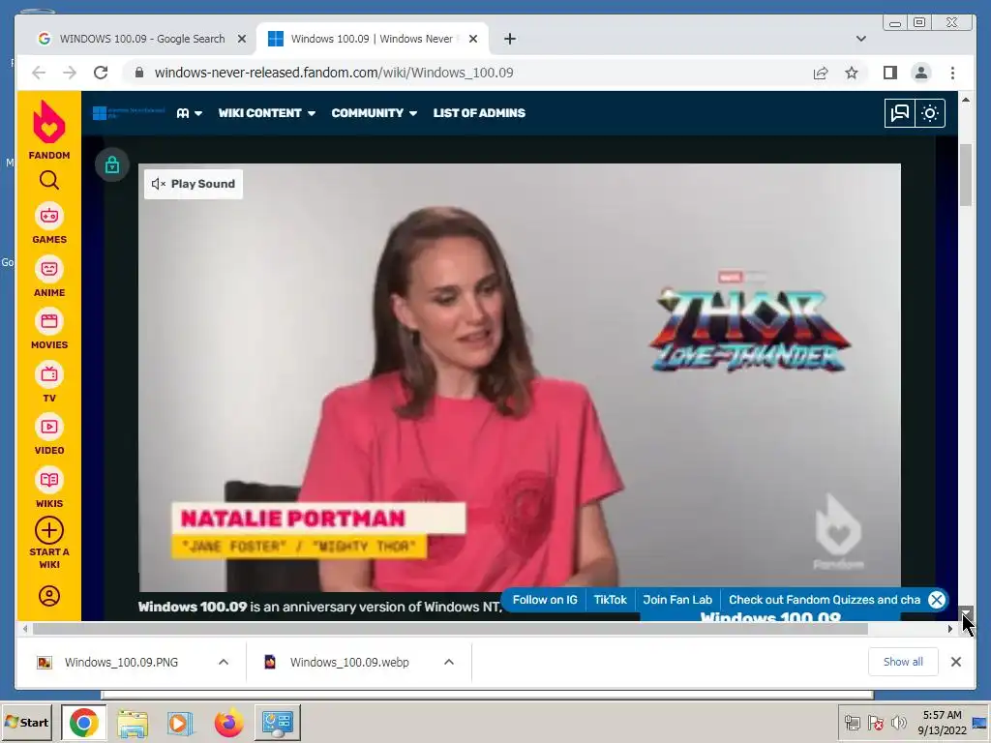This screenshot has height=743, width=991.
Task: Click the horizontal scrollbar thumb
Action: click(x=450, y=629)
